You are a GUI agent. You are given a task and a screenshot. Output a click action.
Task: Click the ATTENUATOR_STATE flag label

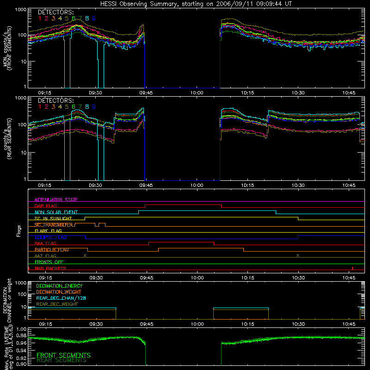pyautogui.click(x=56, y=200)
